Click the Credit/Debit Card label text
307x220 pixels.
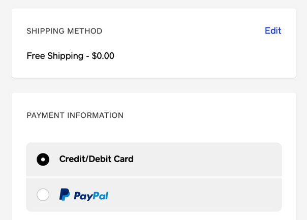point(97,159)
